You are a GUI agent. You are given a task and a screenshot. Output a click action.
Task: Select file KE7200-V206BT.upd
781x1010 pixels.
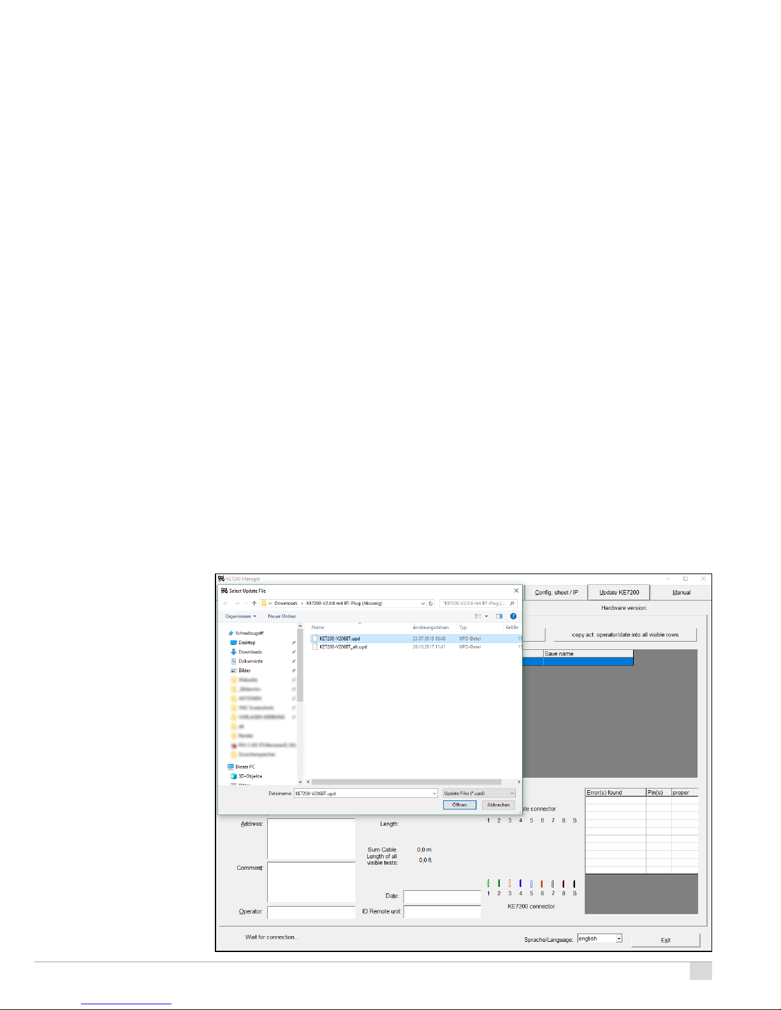click(340, 638)
